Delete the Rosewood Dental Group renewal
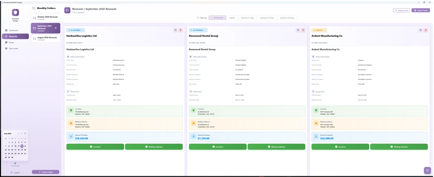Viewport: 434px width, 177px height. click(x=303, y=30)
